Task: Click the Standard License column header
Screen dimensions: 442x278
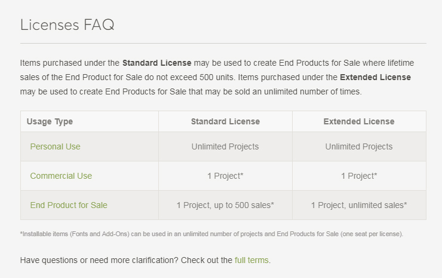Action: tap(225, 121)
